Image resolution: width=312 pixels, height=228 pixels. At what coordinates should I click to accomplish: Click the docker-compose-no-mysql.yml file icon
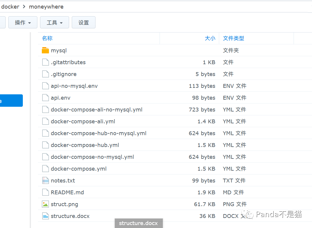45,157
